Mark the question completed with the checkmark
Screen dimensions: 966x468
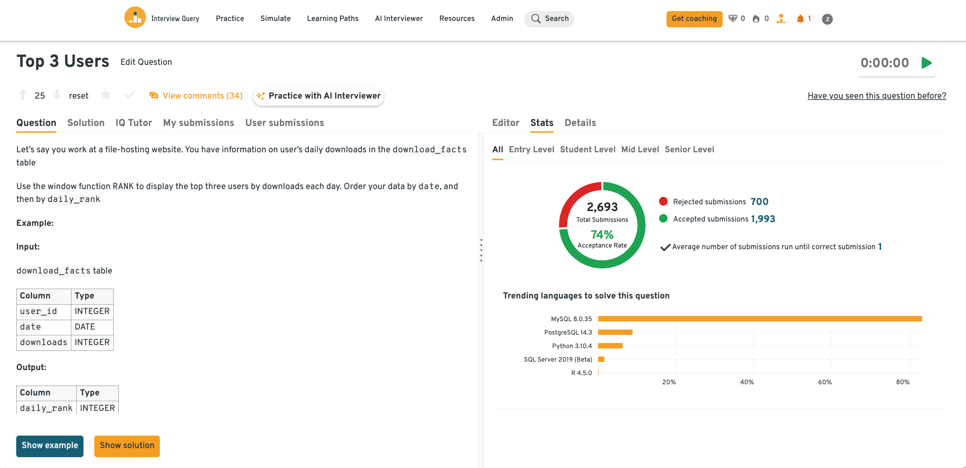click(x=129, y=95)
